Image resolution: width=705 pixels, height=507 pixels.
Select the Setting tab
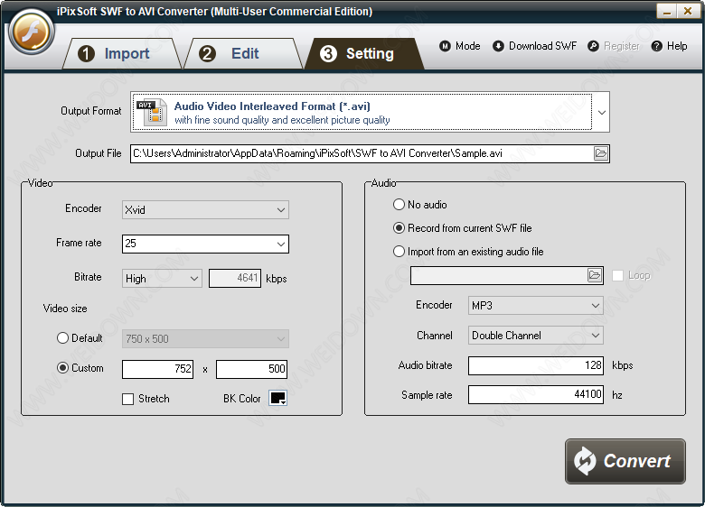pos(364,54)
